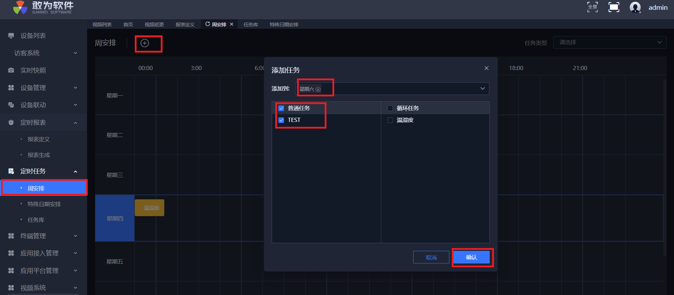Click the 取消 button
Image resolution: width=674 pixels, height=295 pixels.
tap(431, 258)
